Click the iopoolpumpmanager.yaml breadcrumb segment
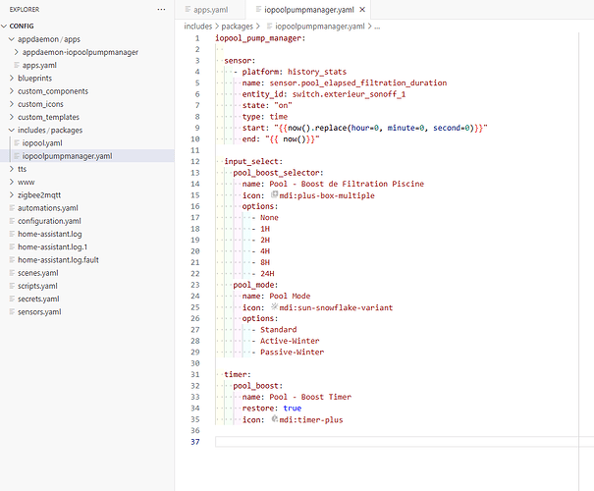The height and width of the screenshot is (491, 594). [x=319, y=27]
